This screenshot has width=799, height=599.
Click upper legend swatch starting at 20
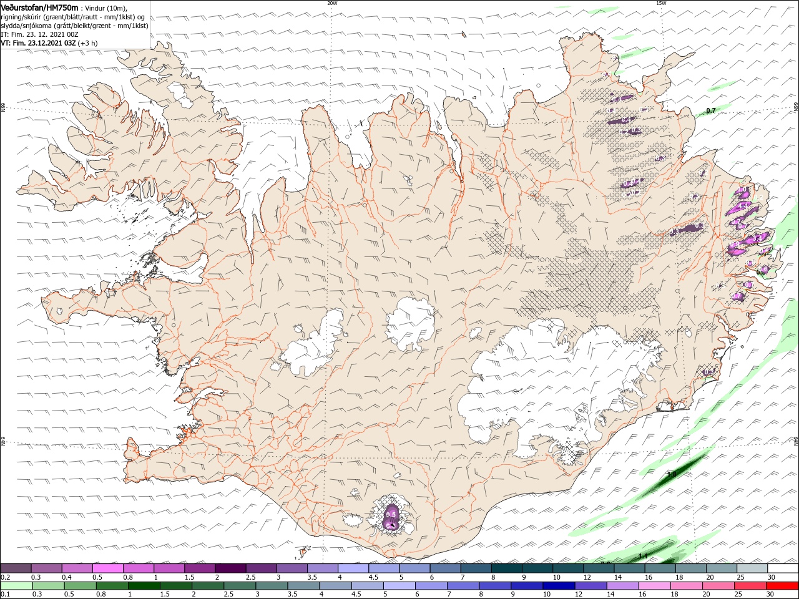pyautogui.click(x=721, y=568)
